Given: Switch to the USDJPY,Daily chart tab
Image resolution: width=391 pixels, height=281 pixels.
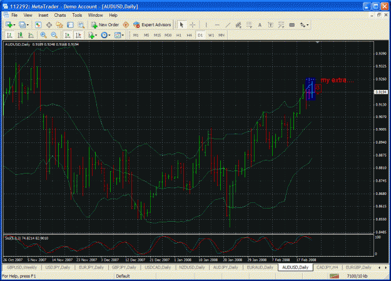Looking at the screenshot, I should click(58, 267).
